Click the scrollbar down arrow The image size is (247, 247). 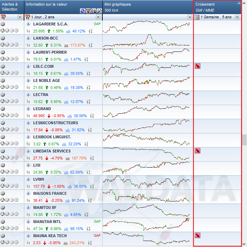(244, 244)
